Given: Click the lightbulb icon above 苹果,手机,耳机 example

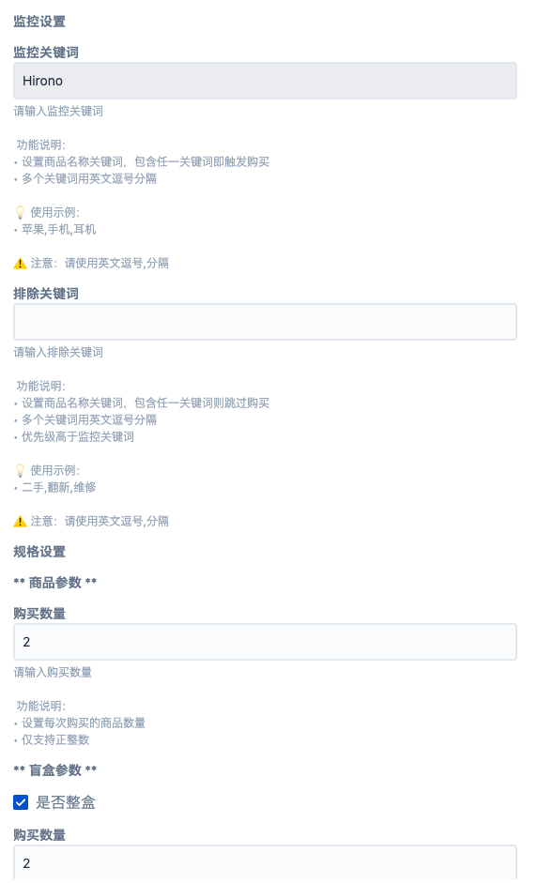Looking at the screenshot, I should pos(20,212).
